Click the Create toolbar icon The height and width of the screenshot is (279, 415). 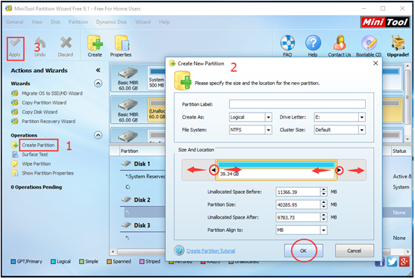click(95, 46)
